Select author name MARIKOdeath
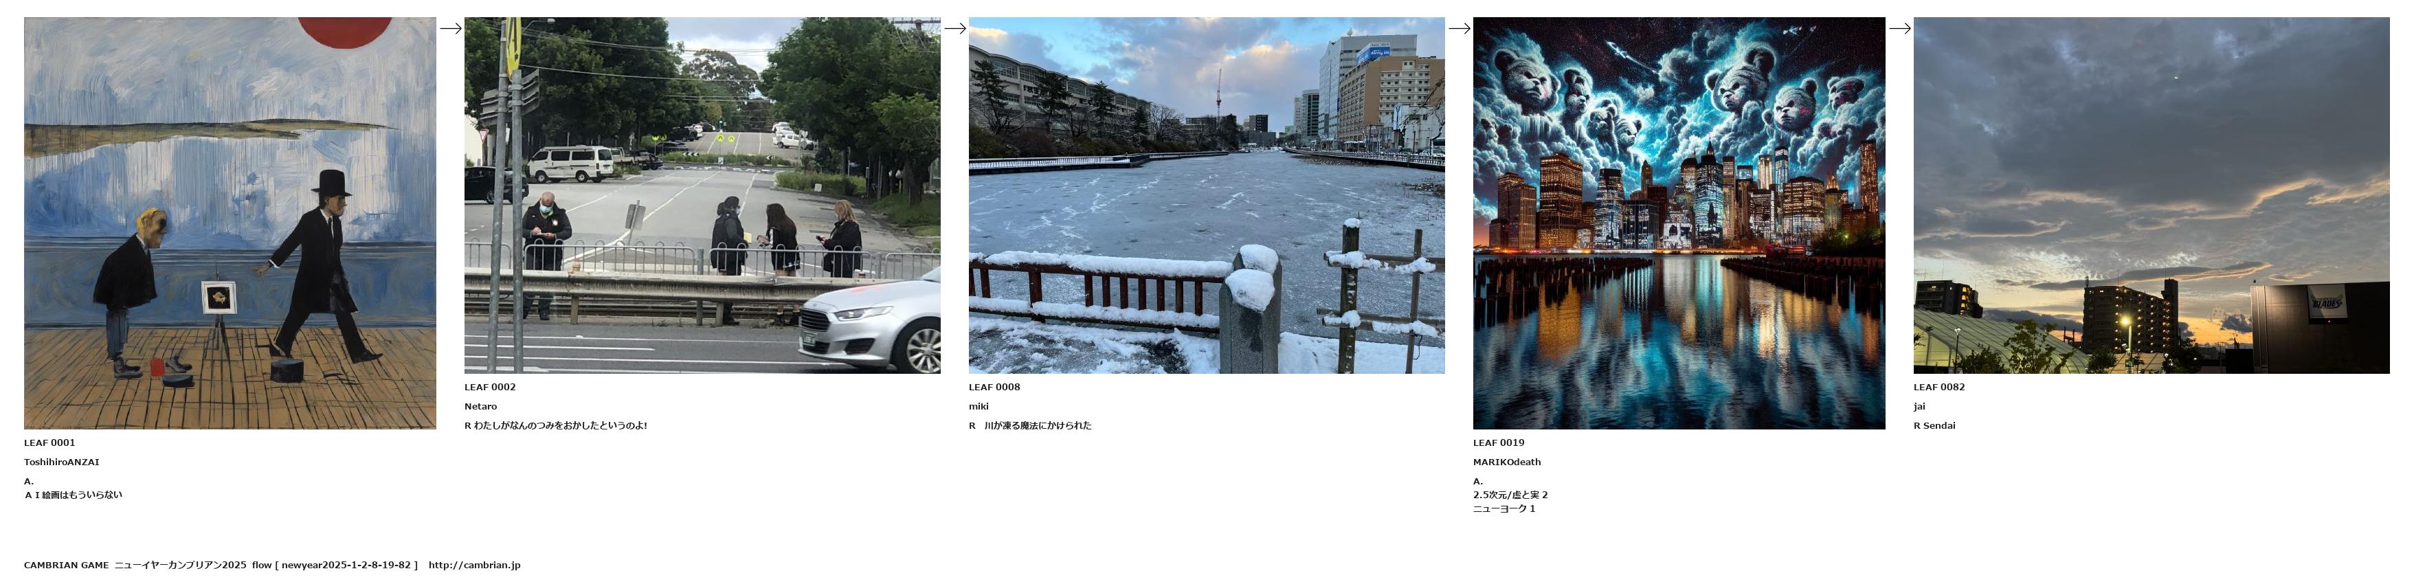The width and height of the screenshot is (2414, 582). click(x=1507, y=462)
